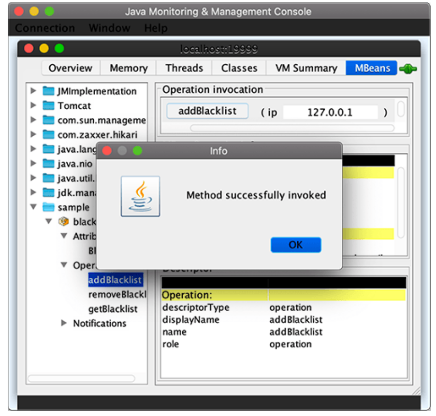The height and width of the screenshot is (416, 436).
Task: Collapse the blacklist MBean node arrow
Action: (x=49, y=221)
